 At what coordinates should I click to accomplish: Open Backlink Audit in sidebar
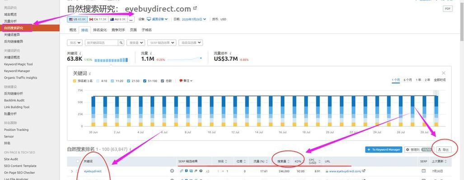point(14,100)
